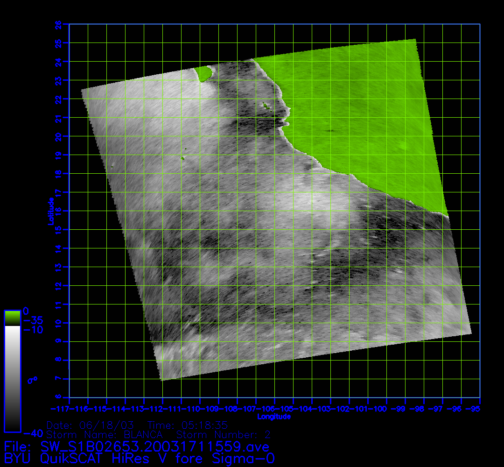This screenshot has height=467, width=504.
Task: Click the sigma-0 symbol beside the color bar
Action: [x=32, y=380]
